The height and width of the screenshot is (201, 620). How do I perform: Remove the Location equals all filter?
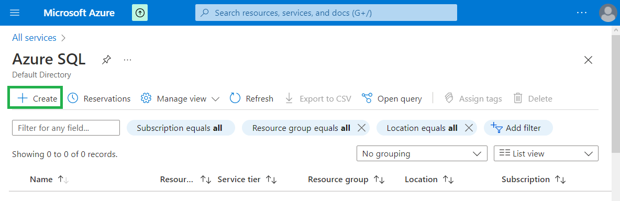(469, 128)
